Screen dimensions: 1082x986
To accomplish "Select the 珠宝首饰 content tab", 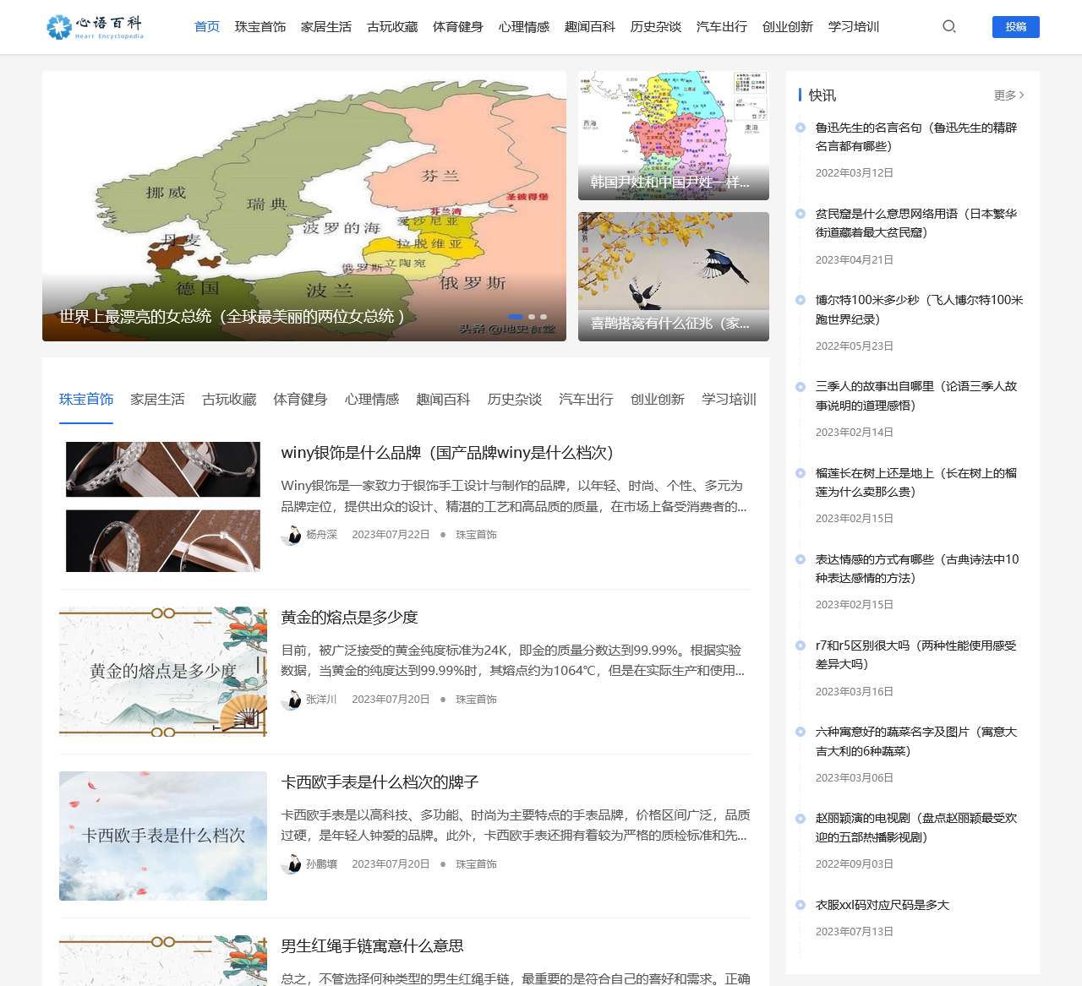I will (86, 400).
